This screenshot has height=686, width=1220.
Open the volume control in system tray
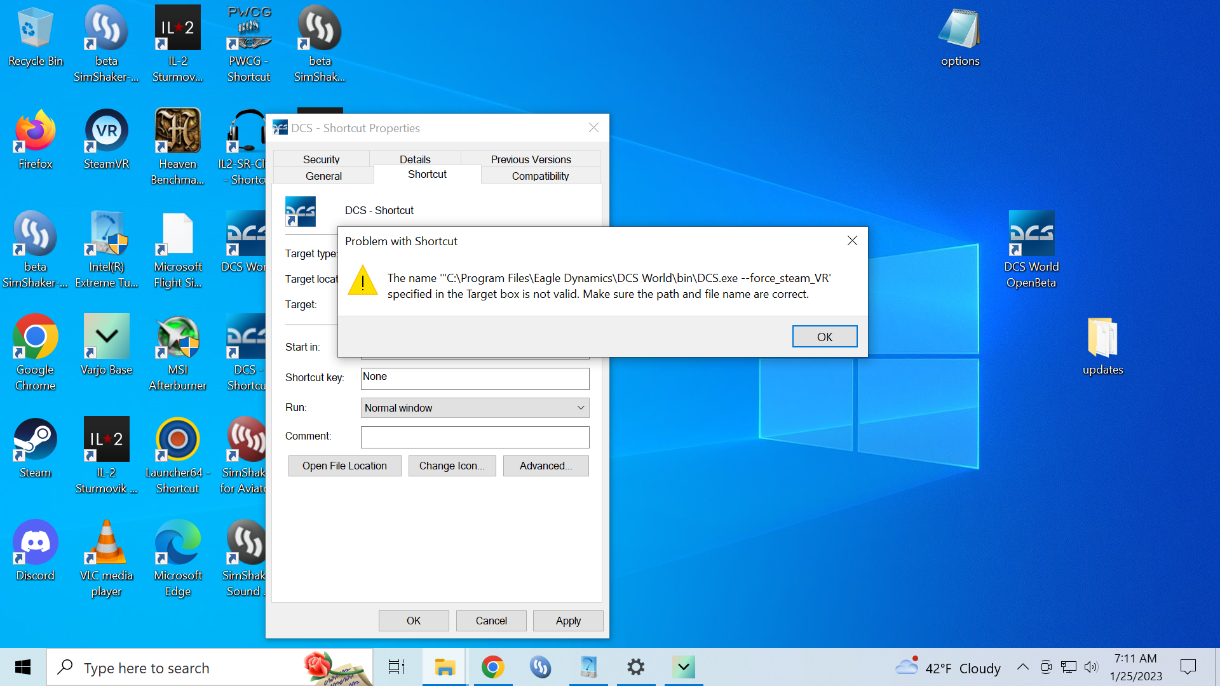[x=1091, y=667]
